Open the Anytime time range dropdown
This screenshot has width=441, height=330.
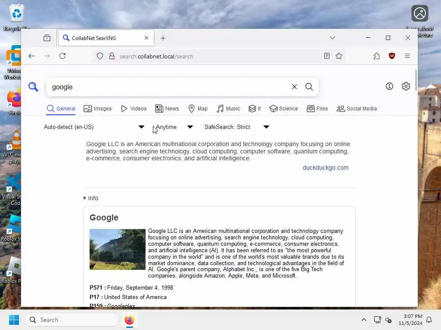[174, 127]
